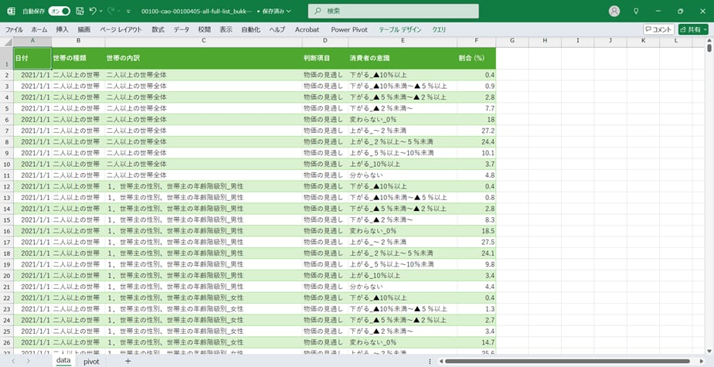The image size is (714, 367).
Task: Switch to the テーブル デザイン tab
Action: (399, 29)
